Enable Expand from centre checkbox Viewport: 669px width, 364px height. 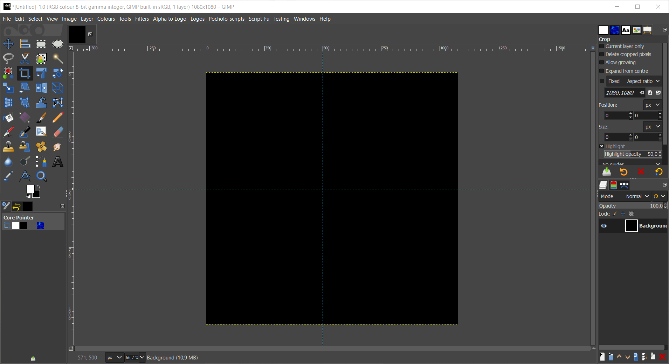tap(602, 71)
